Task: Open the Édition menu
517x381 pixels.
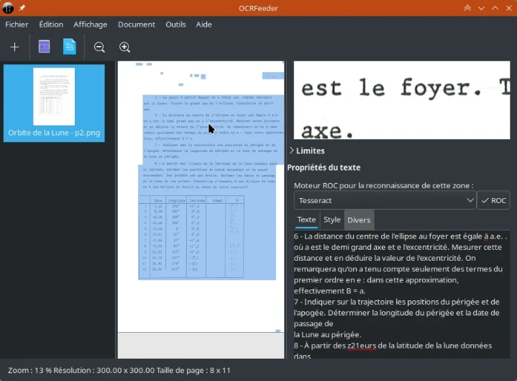Action: 51,24
